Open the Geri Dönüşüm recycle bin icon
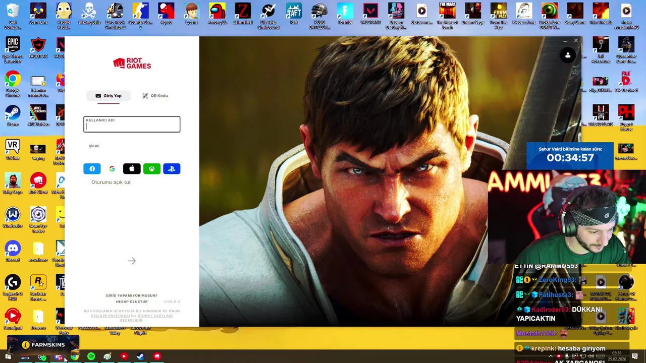646x363 pixels. point(13,16)
